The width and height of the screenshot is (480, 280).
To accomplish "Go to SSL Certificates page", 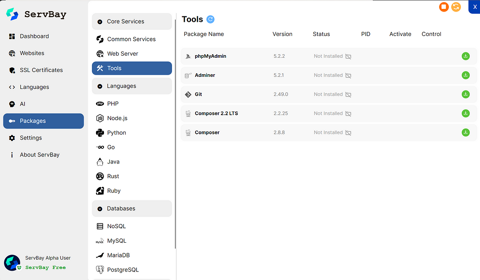I will 44,70.
